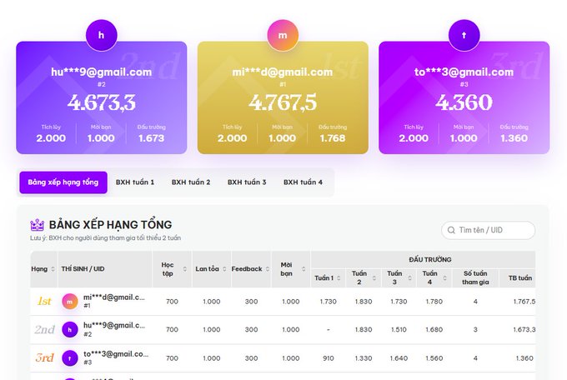Sort by Tuần 4 column arrows
The width and height of the screenshot is (567, 380).
444,278
